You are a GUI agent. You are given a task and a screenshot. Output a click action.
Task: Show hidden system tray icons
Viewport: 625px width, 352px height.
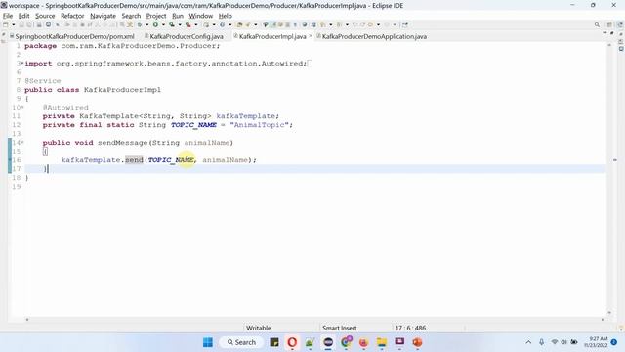tap(528, 342)
